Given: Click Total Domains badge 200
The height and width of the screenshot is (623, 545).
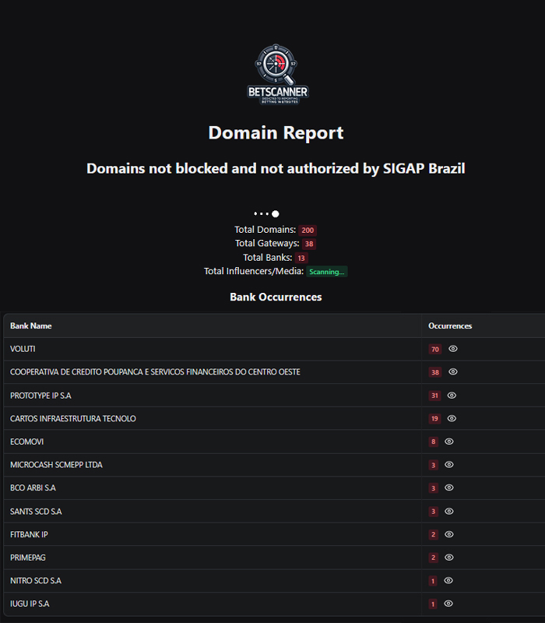Looking at the screenshot, I should pos(308,230).
